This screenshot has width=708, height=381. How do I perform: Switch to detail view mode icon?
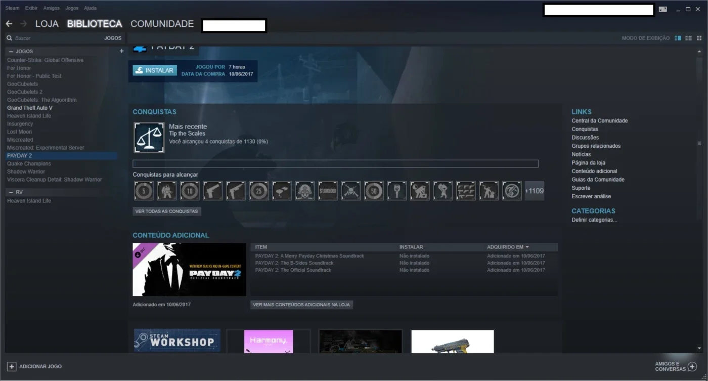pyautogui.click(x=678, y=38)
